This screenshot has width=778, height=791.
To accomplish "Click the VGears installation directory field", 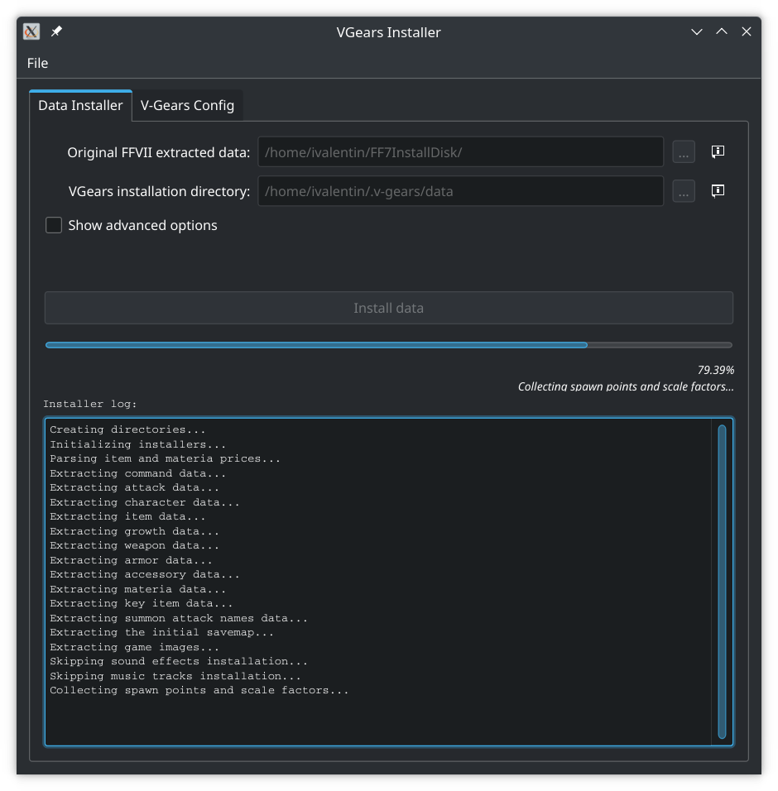I will click(461, 191).
